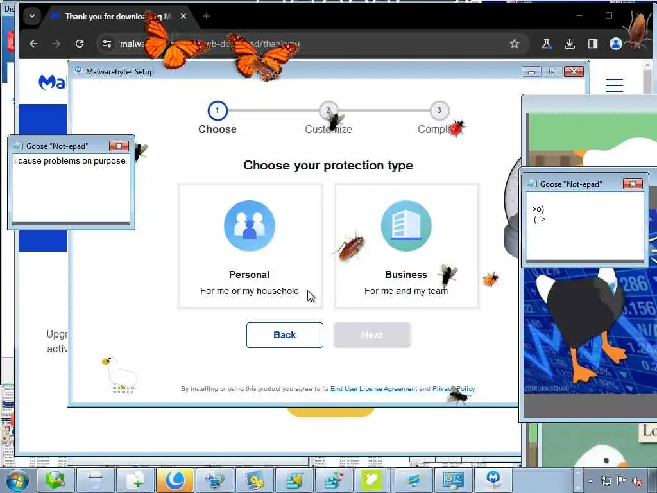This screenshot has width=657, height=493.
Task: Open the Windows Start menu orb
Action: 17,480
